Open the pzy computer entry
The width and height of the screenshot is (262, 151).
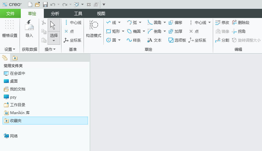(10, 97)
